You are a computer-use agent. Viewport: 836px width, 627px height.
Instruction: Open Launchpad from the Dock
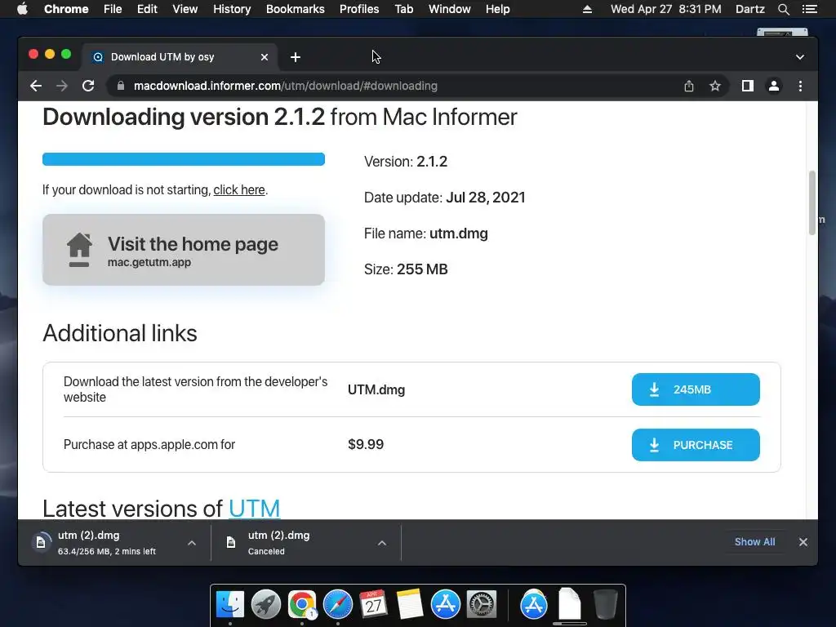(266, 605)
